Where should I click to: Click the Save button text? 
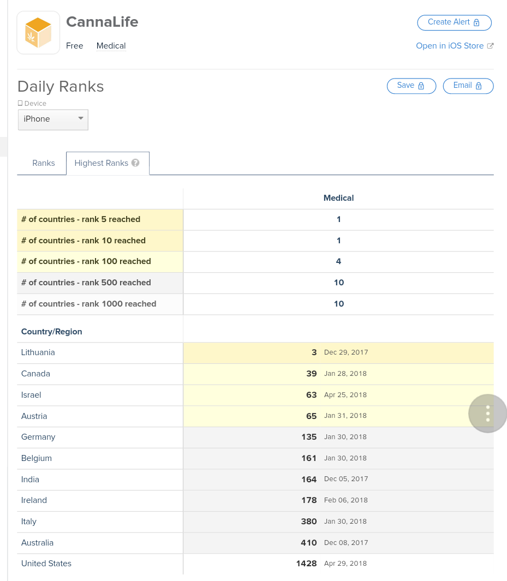405,86
